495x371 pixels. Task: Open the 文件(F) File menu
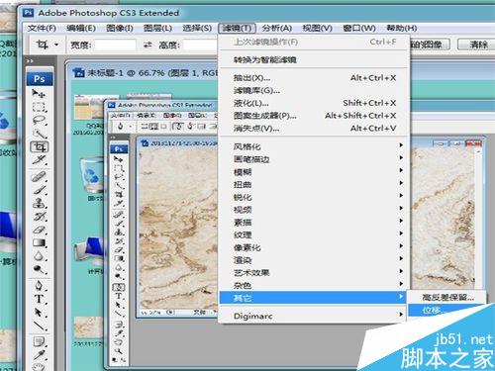(x=42, y=28)
